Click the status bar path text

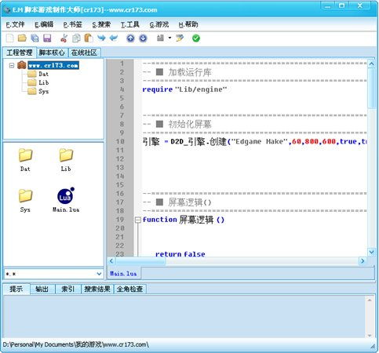(76, 344)
